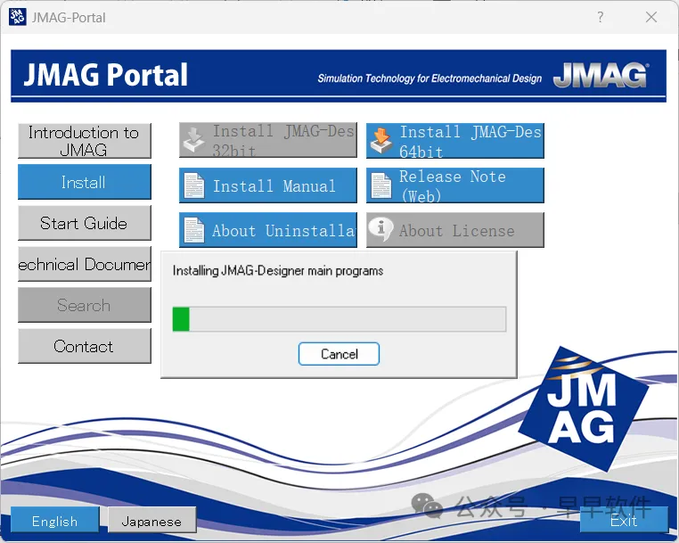Screen dimensions: 679x543
Task: Open the Technical Documents section
Action: (85, 264)
